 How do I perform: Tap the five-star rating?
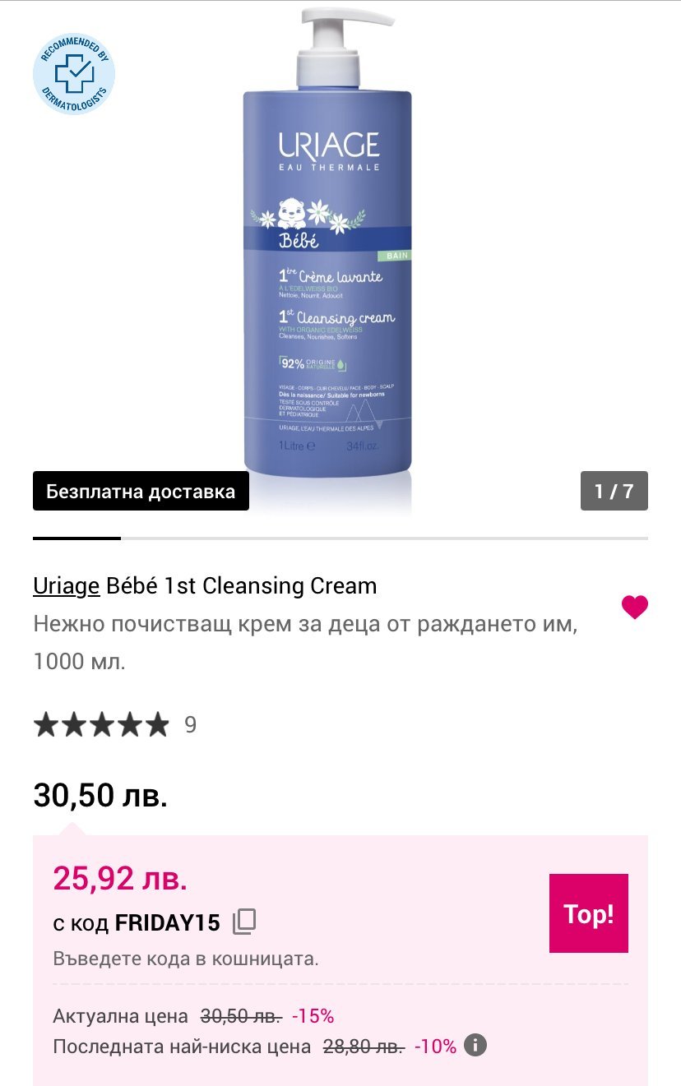pos(100,725)
